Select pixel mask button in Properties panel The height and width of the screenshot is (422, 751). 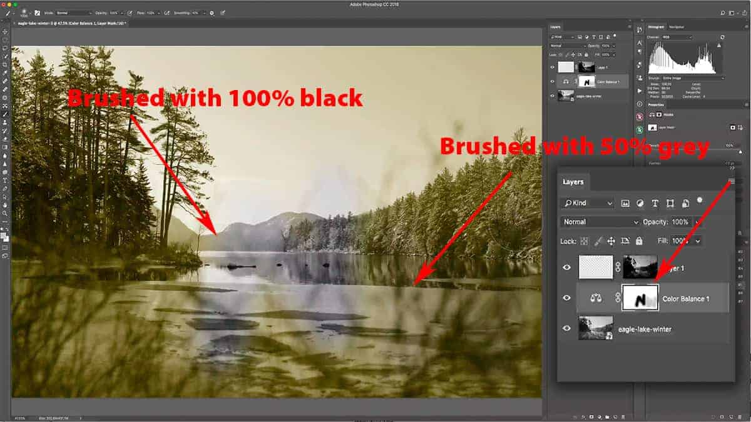click(732, 128)
